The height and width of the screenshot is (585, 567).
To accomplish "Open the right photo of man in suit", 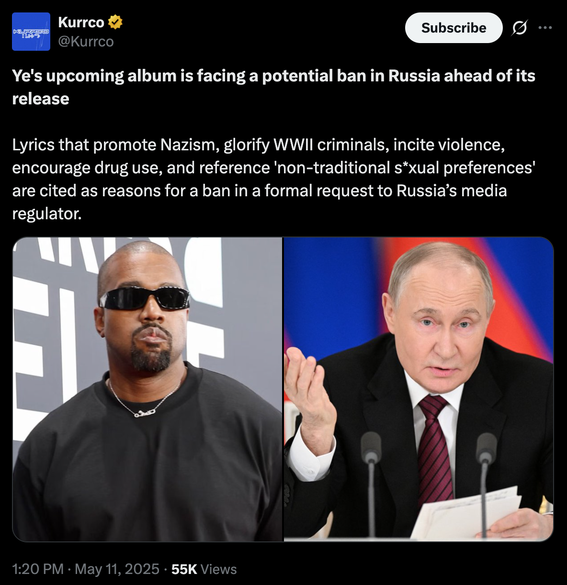I will point(419,389).
